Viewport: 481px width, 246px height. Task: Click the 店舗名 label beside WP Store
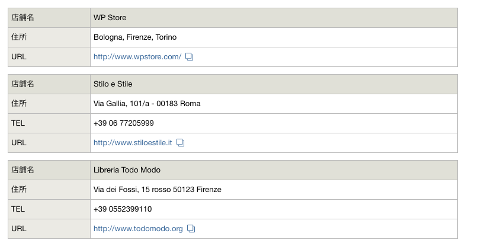coord(23,18)
